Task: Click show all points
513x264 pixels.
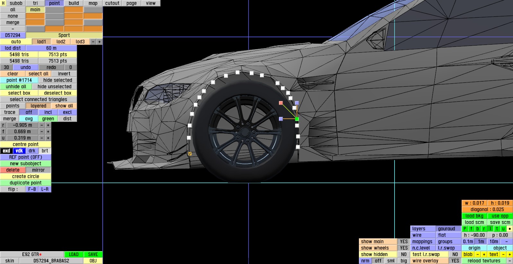Action: 64,106
